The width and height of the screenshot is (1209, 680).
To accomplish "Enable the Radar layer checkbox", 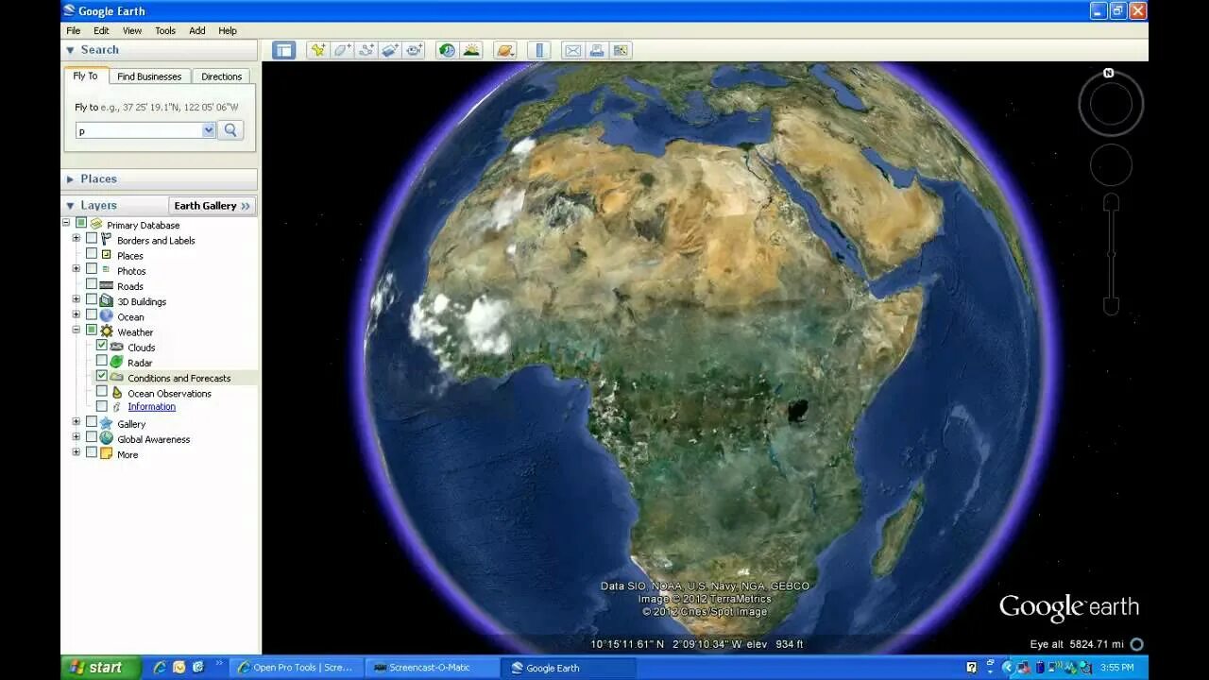I will (102, 360).
